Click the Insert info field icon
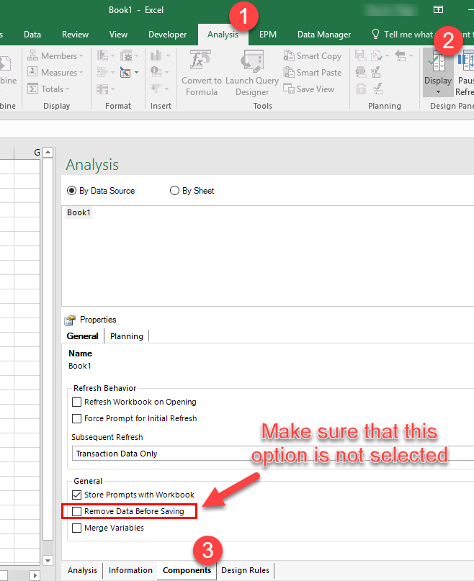This screenshot has height=581, width=474. click(156, 72)
